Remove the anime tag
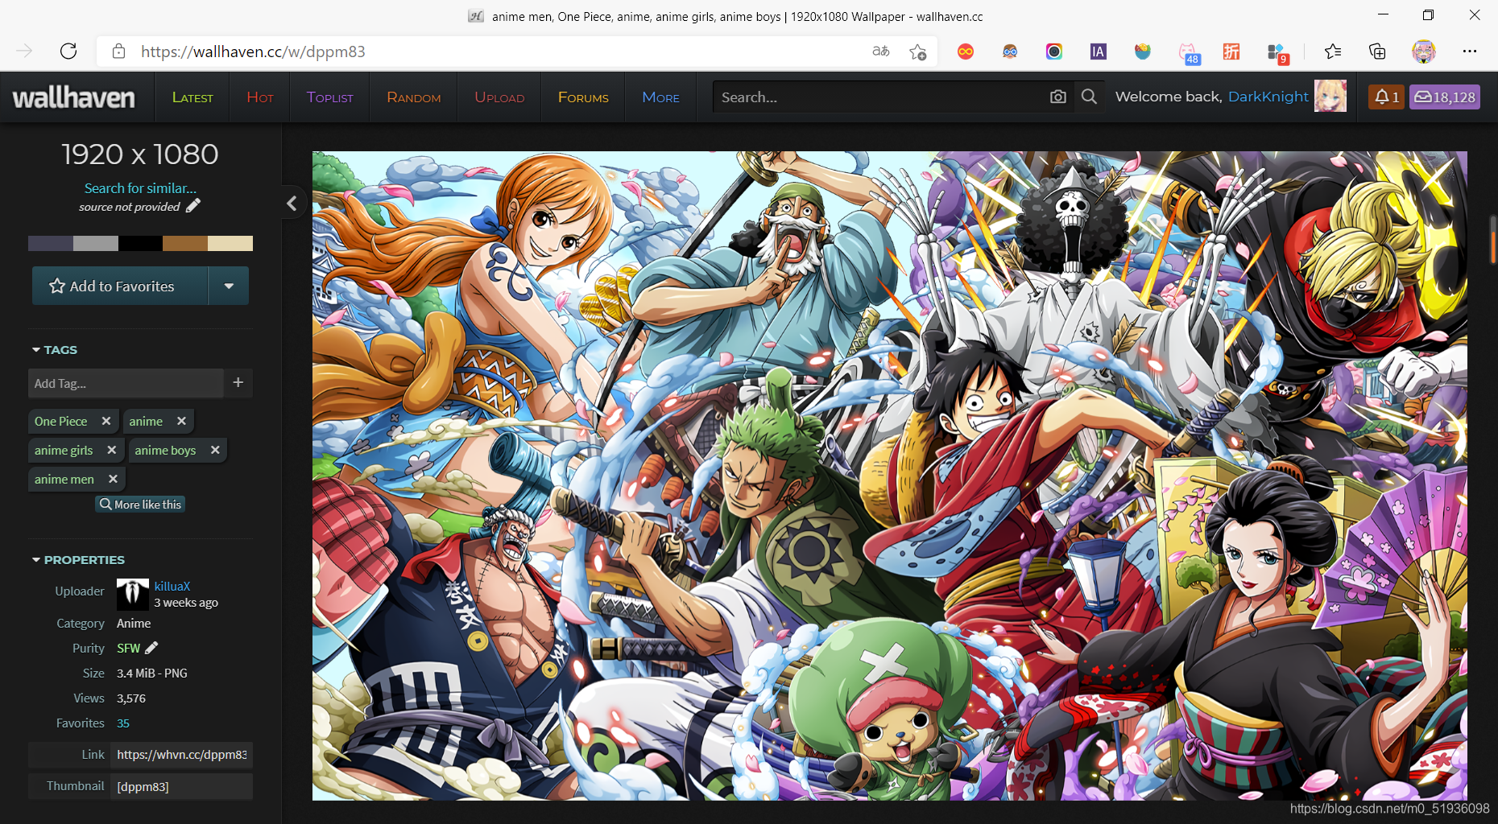The height and width of the screenshot is (824, 1498). 181,421
